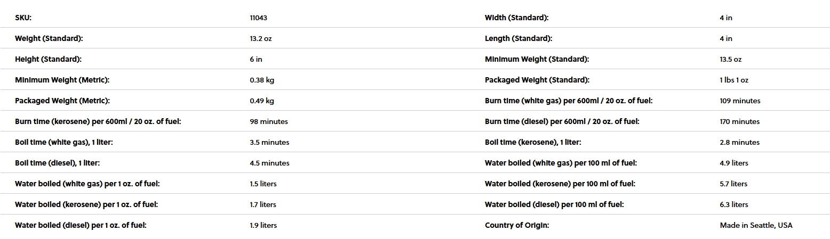Image resolution: width=830 pixels, height=239 pixels.
Task: Select the Made in Seattle, USA text
Action: (756, 225)
